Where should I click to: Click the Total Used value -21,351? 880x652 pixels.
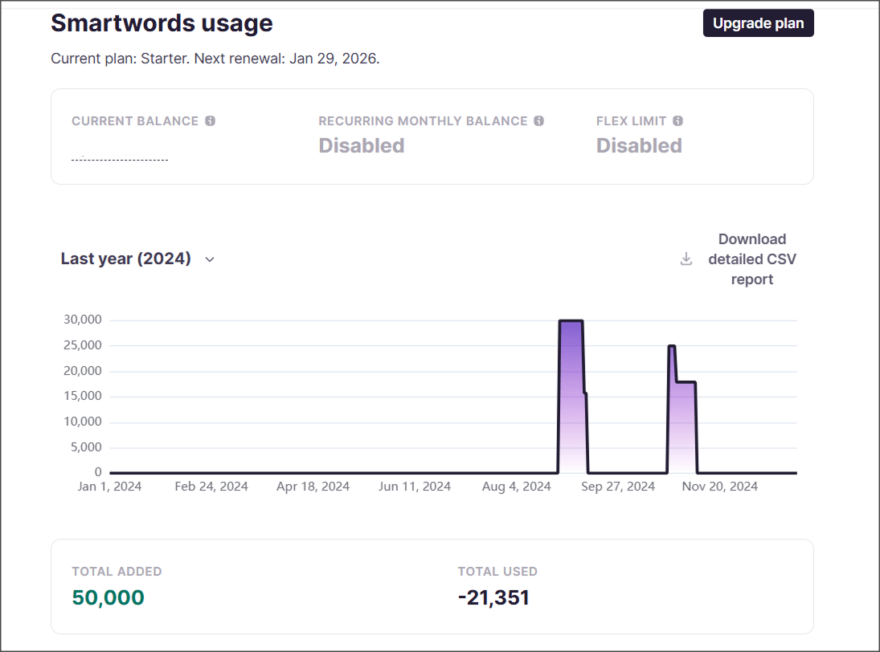click(493, 597)
